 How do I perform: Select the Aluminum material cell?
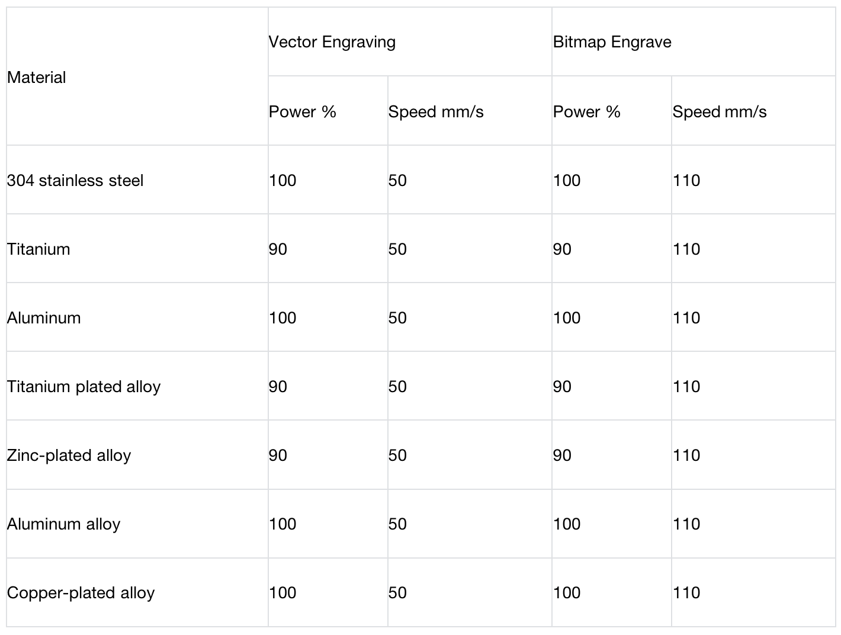[44, 318]
